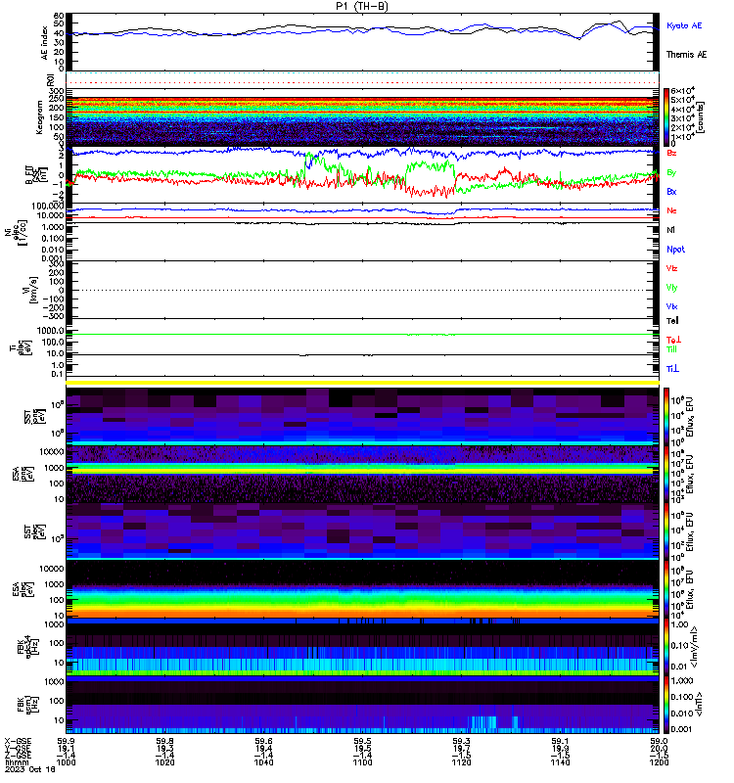Click the "1200" hhmm time tick label
The width and height of the screenshot is (734, 783).
659,762
